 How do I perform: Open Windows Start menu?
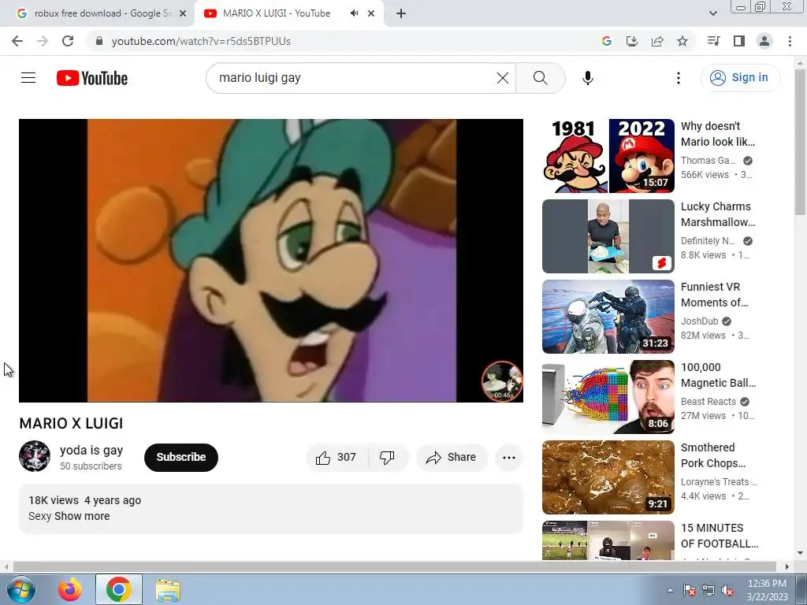(x=21, y=589)
